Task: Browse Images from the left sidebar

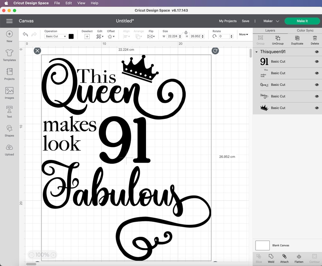Action: [9, 92]
